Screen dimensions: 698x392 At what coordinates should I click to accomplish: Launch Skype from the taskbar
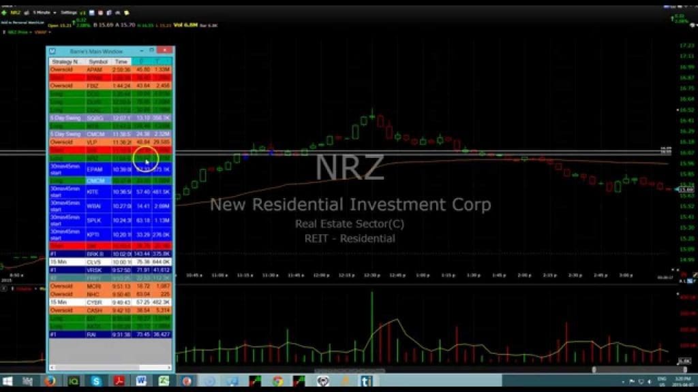coord(95,381)
